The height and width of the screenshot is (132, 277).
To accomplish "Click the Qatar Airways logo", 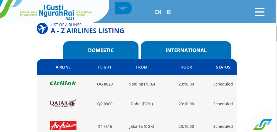I will (63, 103).
